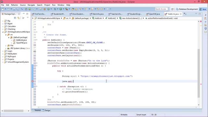Show the hidden editor tabs list
Viewport: 208px width, 117px height.
(x=185, y=14)
